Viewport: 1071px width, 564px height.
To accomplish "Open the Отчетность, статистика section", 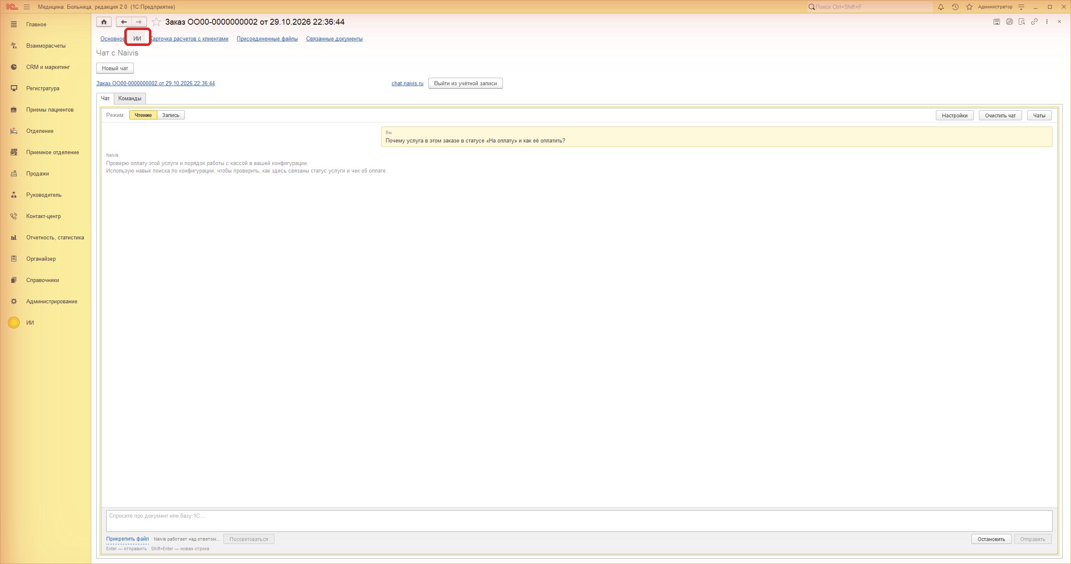I will 46,237.
